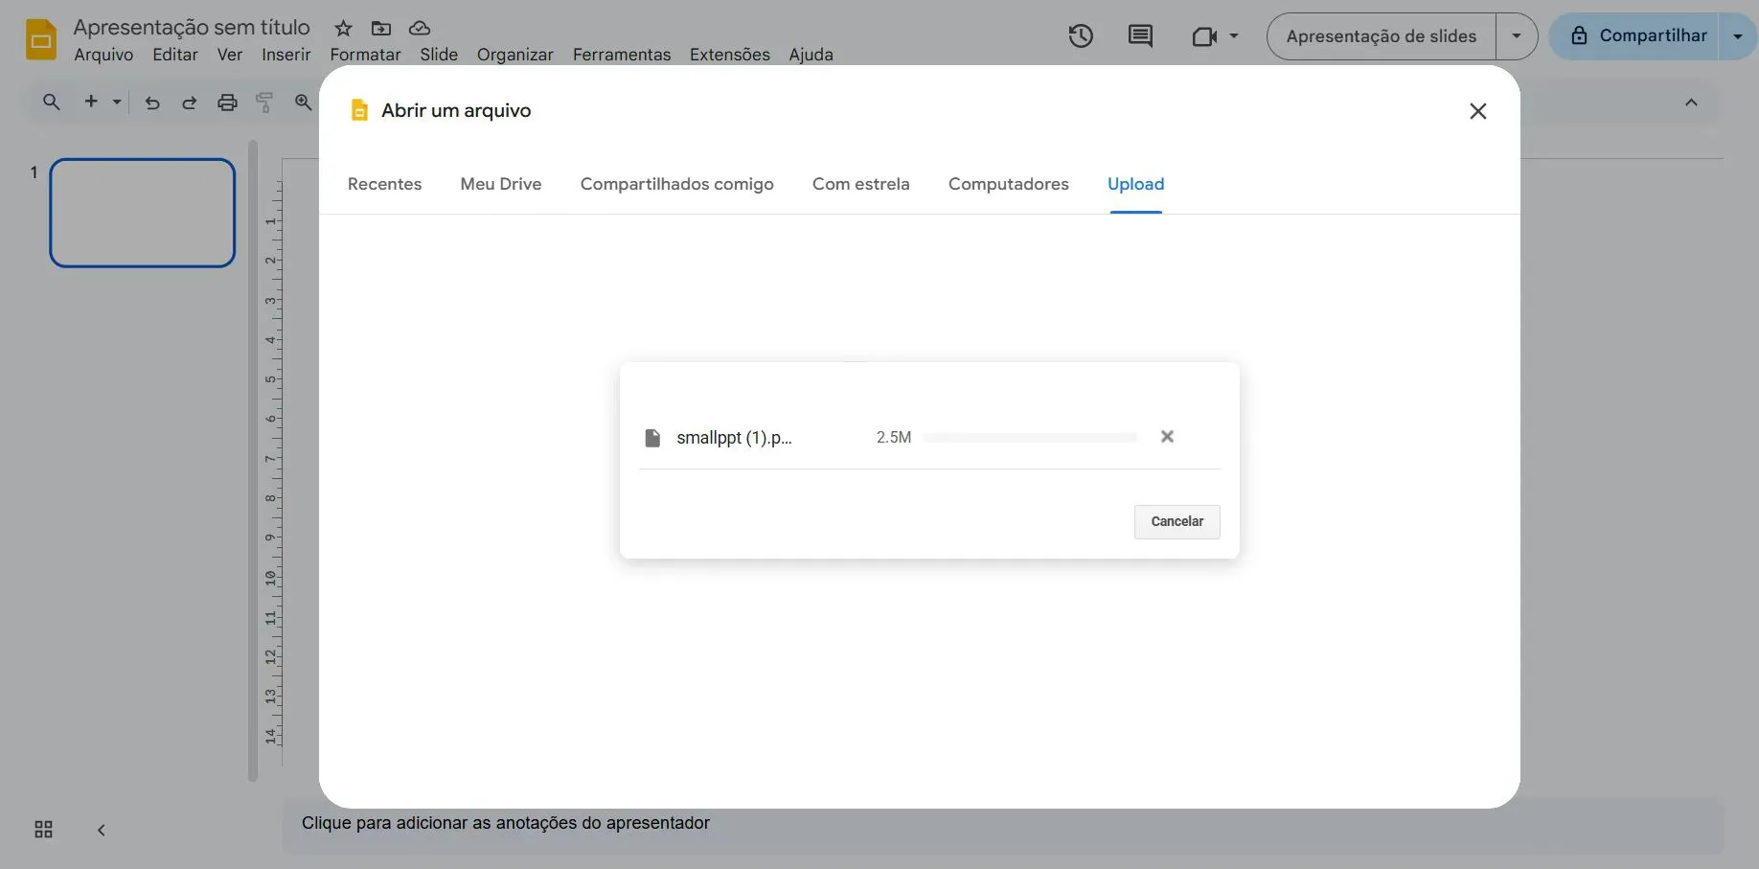Print the presentation
The height and width of the screenshot is (869, 1759).
click(227, 102)
